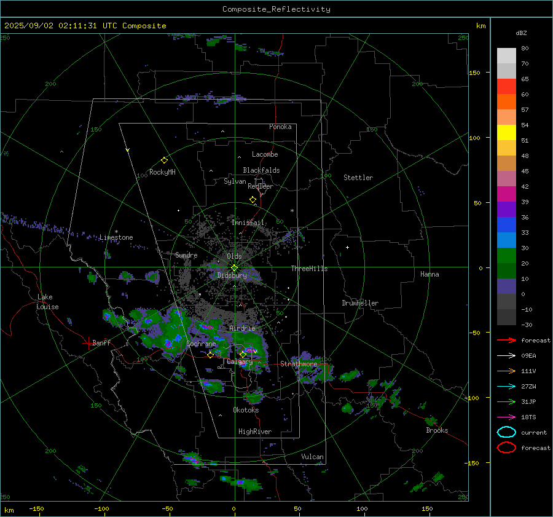The height and width of the screenshot is (517, 553).
Task: Click the Olds label
Action: tap(234, 256)
